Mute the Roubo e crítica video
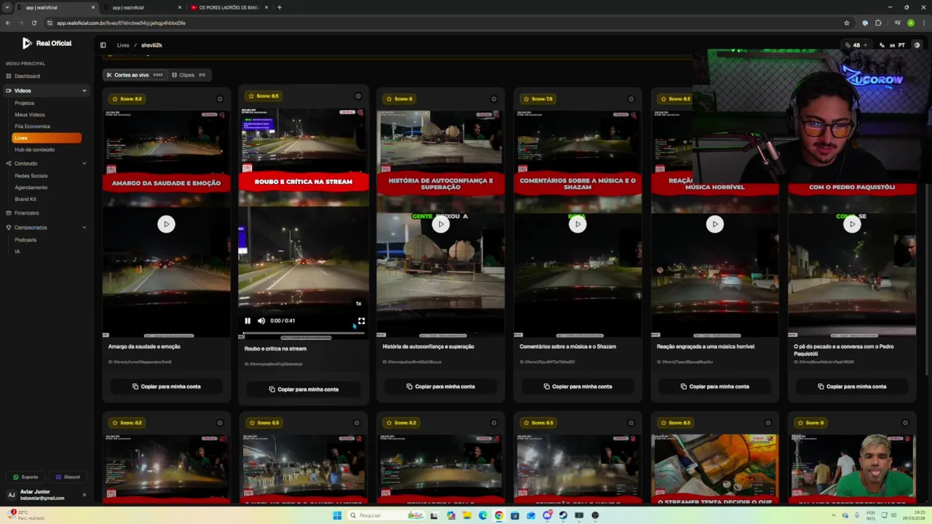932x524 pixels. pos(261,321)
